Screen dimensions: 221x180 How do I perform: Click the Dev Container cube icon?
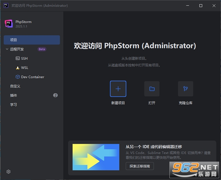18,77
